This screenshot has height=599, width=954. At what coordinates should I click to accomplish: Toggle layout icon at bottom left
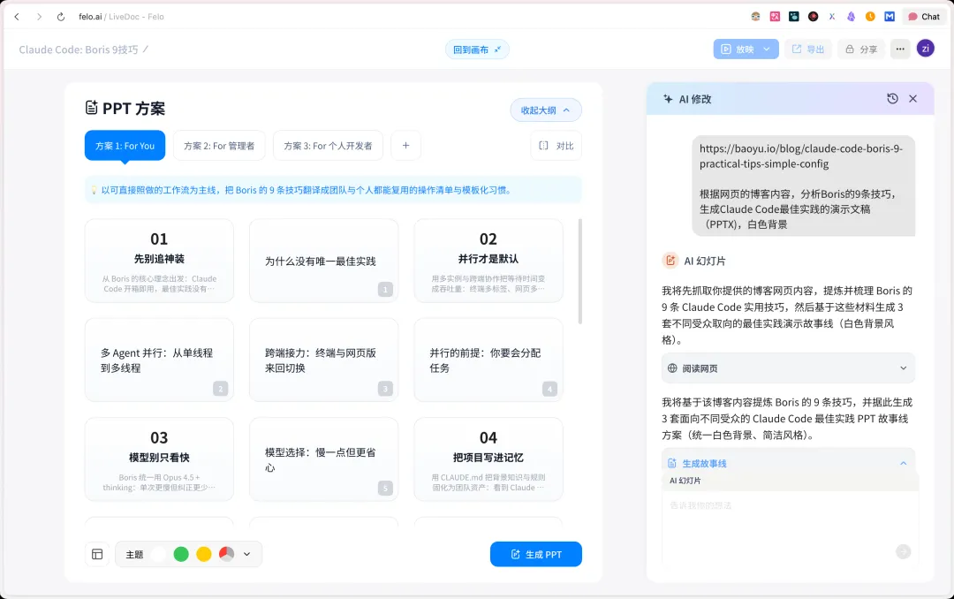pos(97,554)
